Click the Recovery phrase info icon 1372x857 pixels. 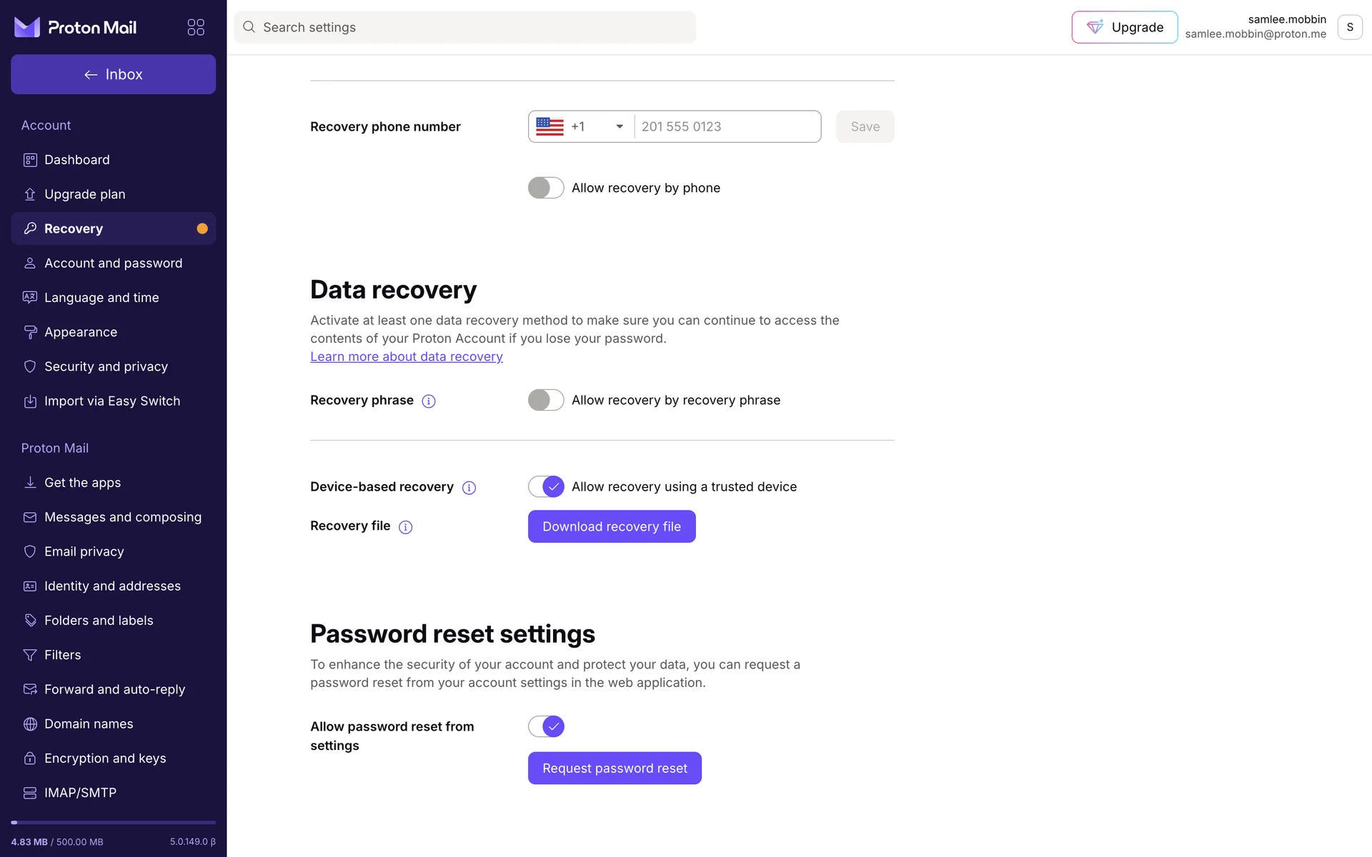click(429, 401)
